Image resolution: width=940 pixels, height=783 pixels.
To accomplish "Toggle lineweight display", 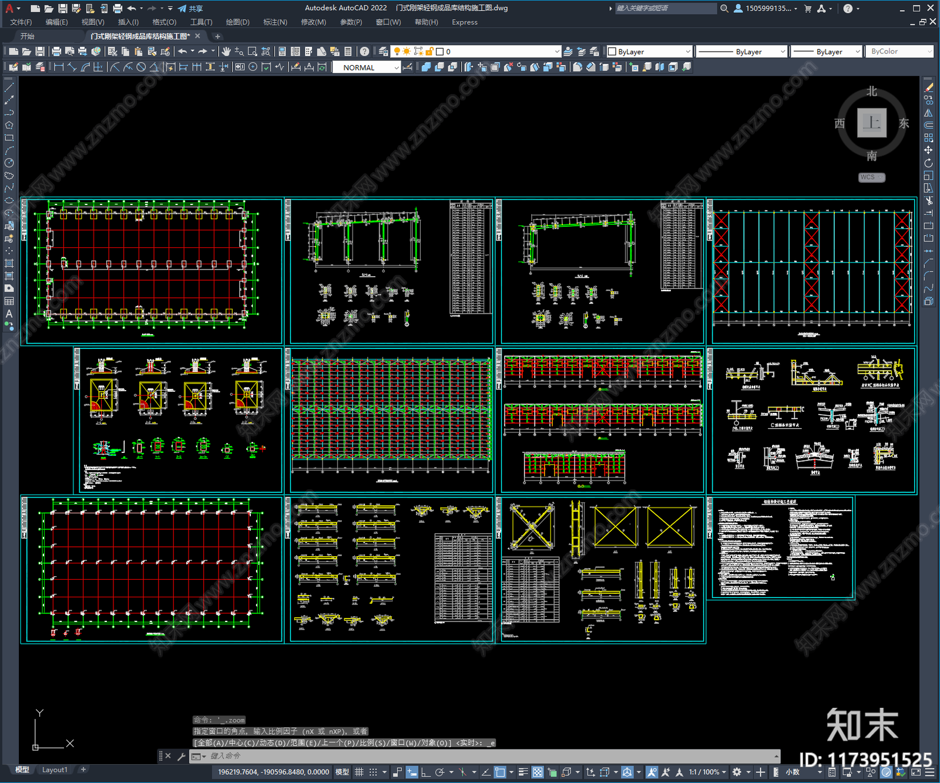I will click(523, 772).
